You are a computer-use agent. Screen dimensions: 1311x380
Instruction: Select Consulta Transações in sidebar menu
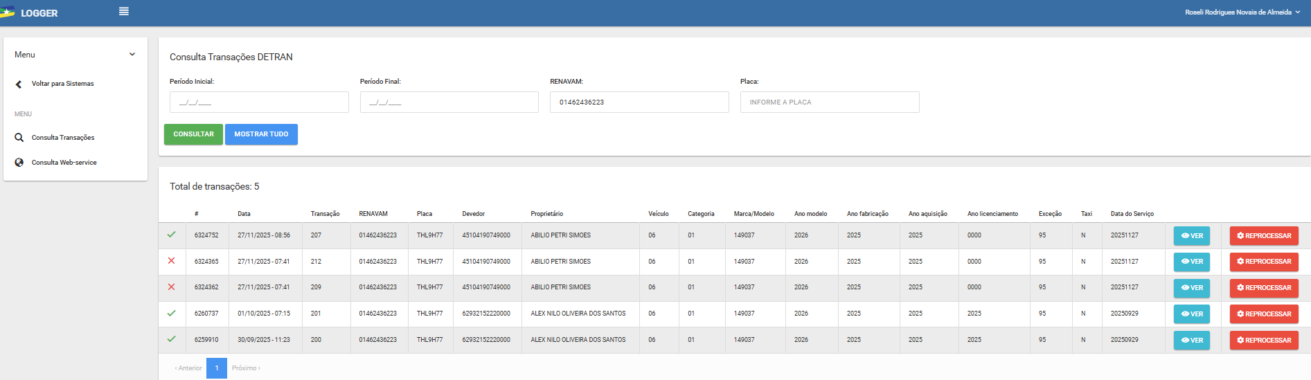tap(63, 138)
